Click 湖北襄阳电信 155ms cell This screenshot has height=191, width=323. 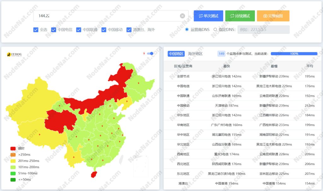226,135
